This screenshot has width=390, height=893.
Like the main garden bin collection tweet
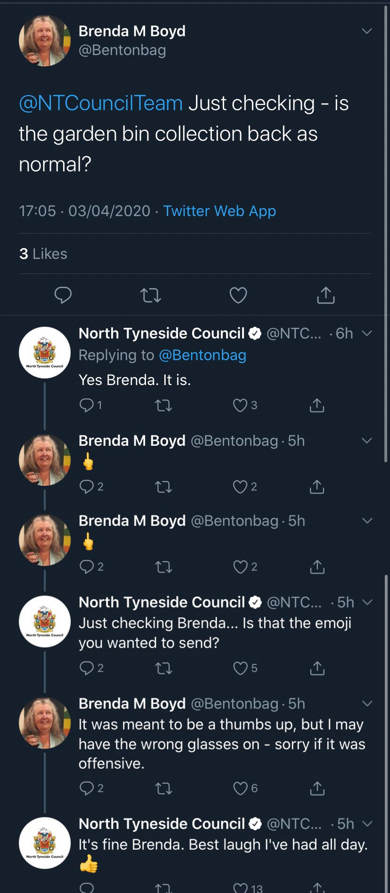point(238,295)
